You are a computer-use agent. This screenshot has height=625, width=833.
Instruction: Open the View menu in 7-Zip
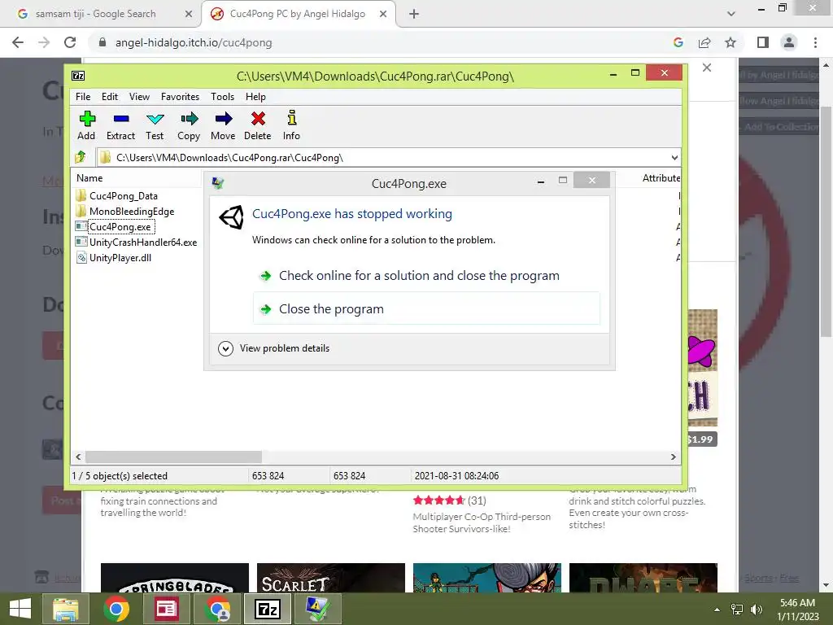pos(139,97)
